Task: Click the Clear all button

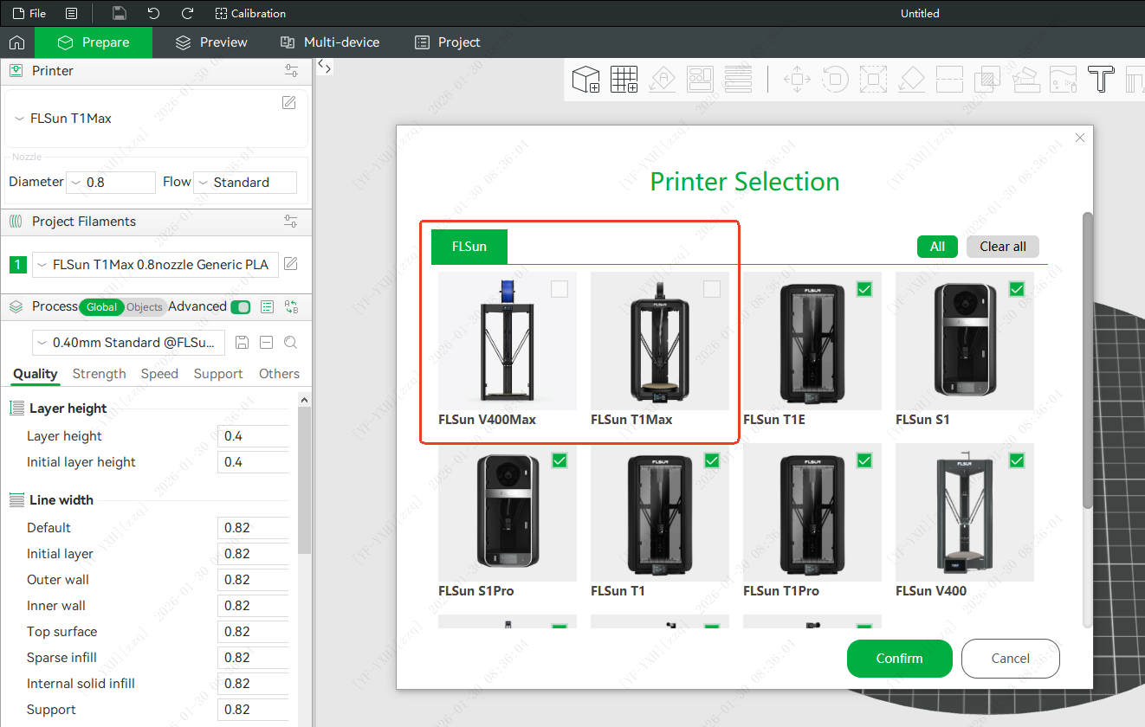Action: pos(1002,247)
